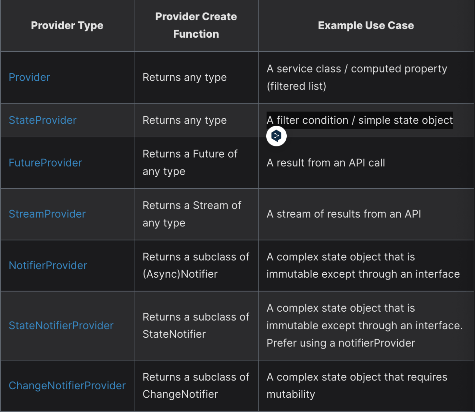The height and width of the screenshot is (412, 475).
Task: Click the 'Provider Create Function' header
Action: pos(196,25)
